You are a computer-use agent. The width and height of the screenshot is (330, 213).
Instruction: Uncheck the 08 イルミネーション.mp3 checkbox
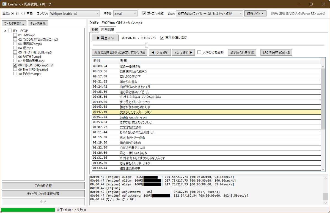click(15, 65)
